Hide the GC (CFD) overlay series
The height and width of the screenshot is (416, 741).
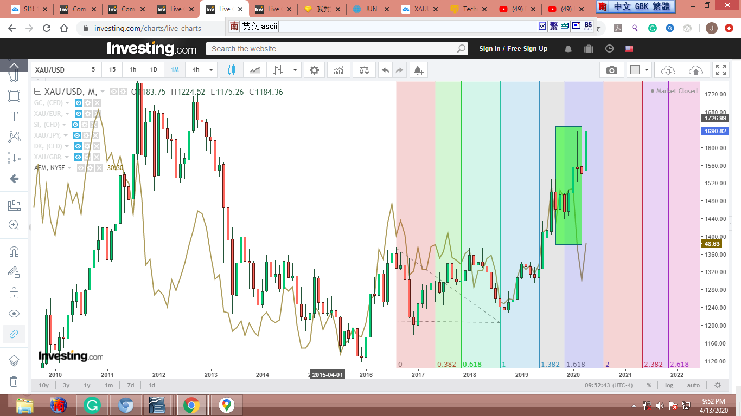coord(79,103)
